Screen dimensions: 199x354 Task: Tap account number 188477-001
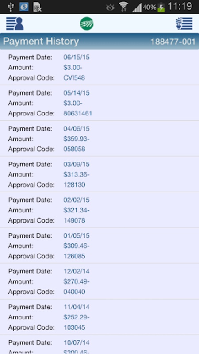173,42
